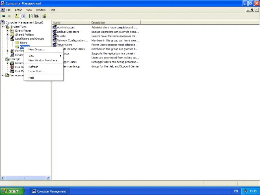Expand the Removable Storage node
The width and height of the screenshot is (260, 195).
[x=7, y=63]
